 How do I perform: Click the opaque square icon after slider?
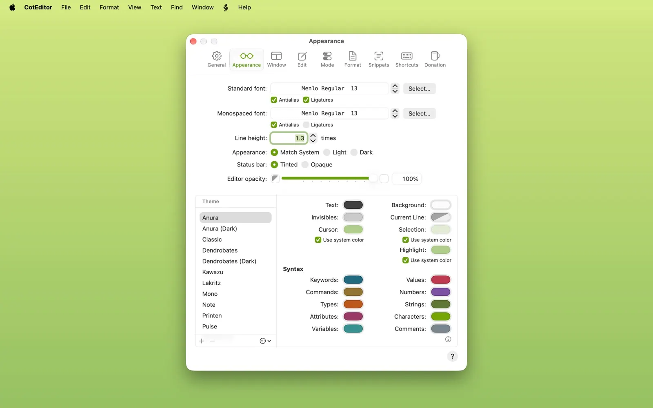tap(384, 179)
